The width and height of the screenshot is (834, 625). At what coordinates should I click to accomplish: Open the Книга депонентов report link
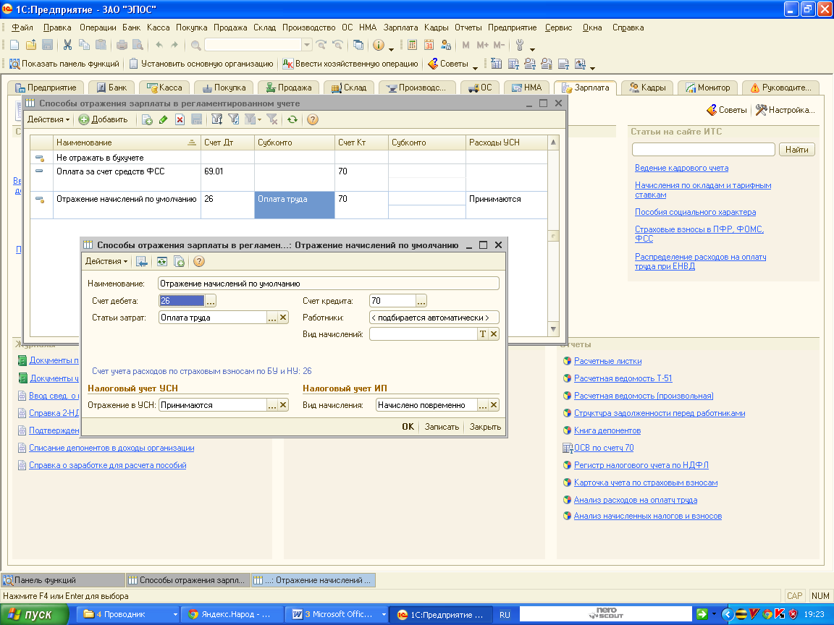click(607, 431)
